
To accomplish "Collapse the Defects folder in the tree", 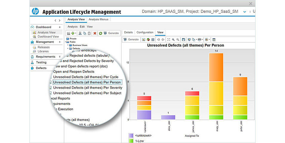I will [x=68, y=48].
